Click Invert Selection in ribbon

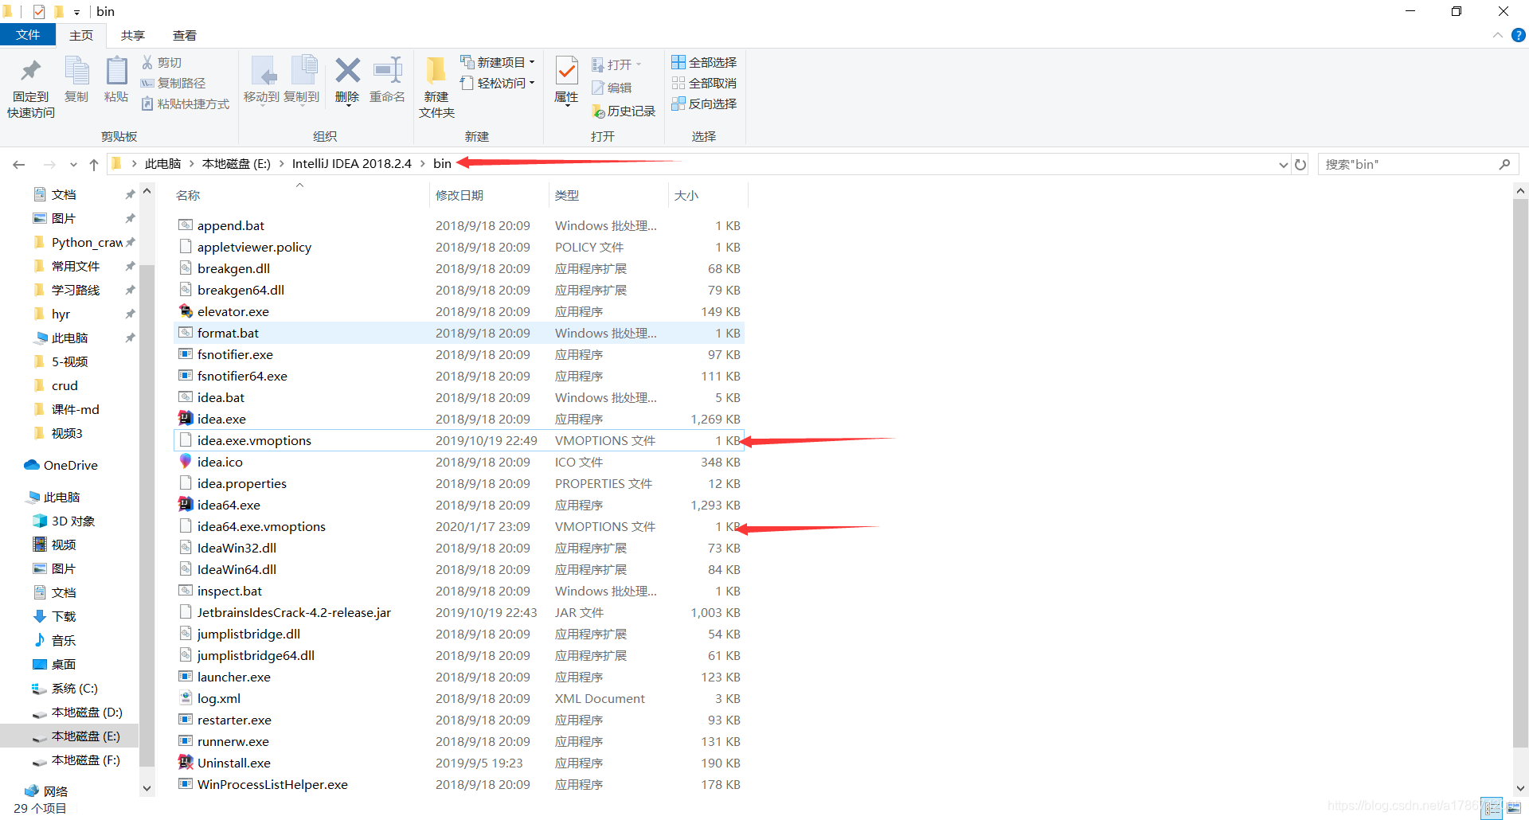point(704,103)
